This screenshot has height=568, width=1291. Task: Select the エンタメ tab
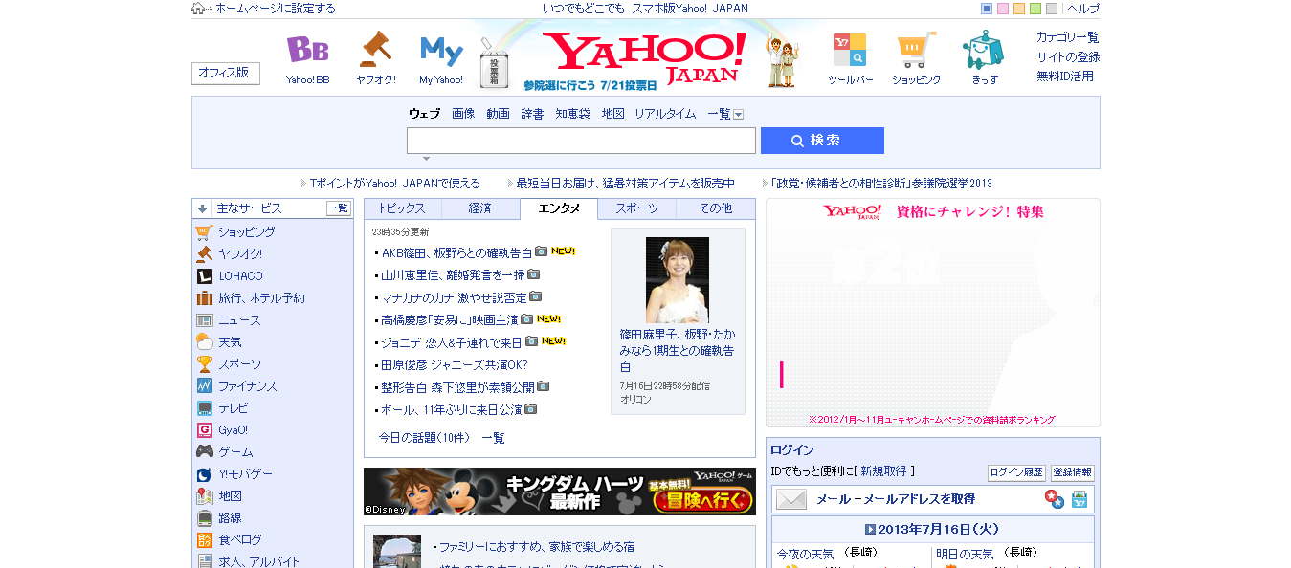(x=559, y=208)
